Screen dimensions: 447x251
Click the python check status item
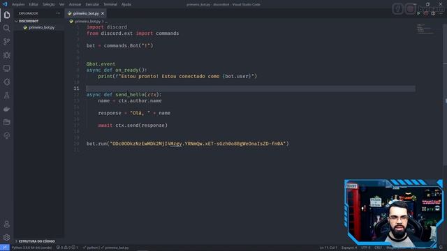coord(90,248)
